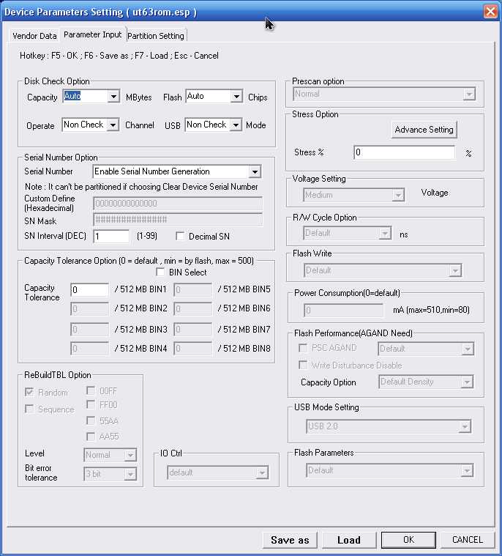Screen dimensions: 502x556
Task: Open the ReBuildTBL Level dropdown
Action: [130, 455]
